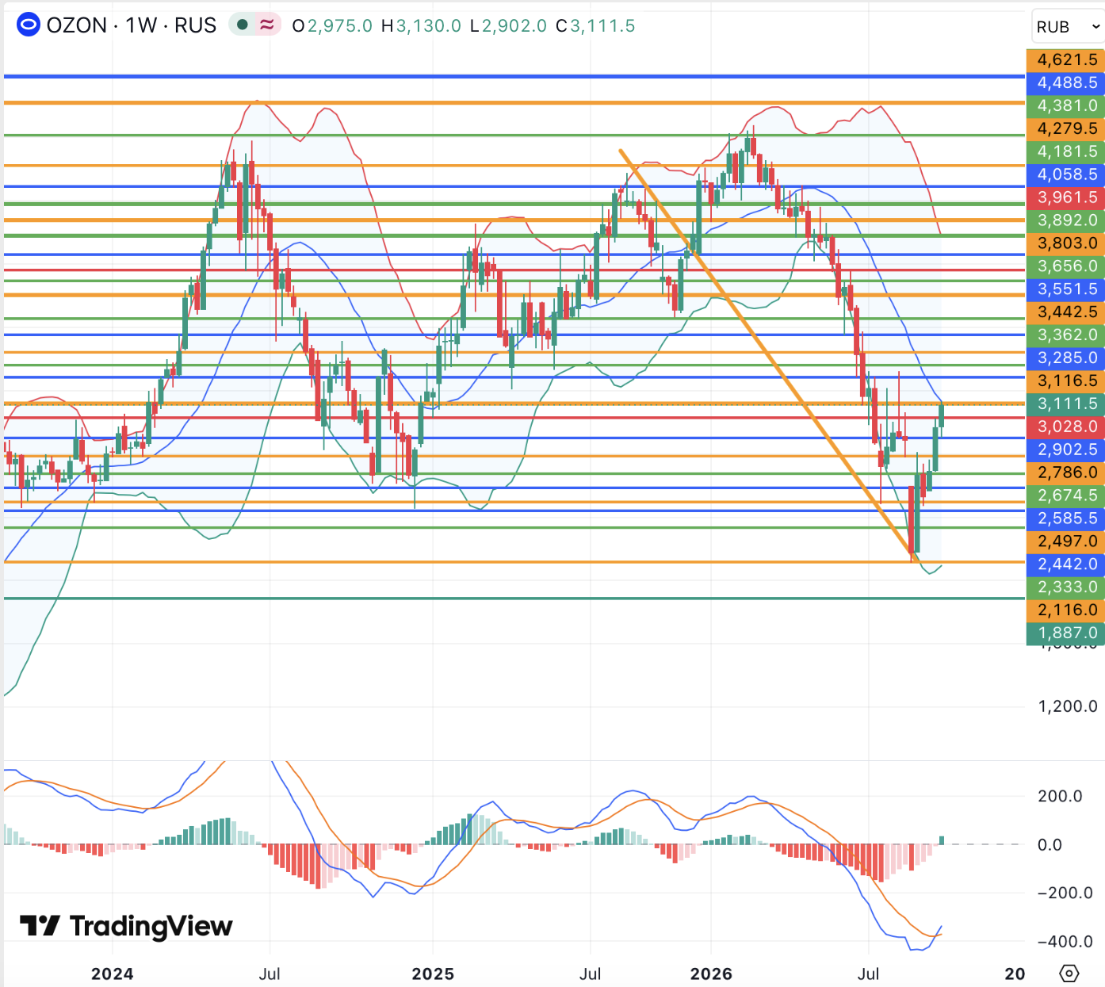
Task: Select the 2,116.0 price label
Action: tap(1065, 611)
